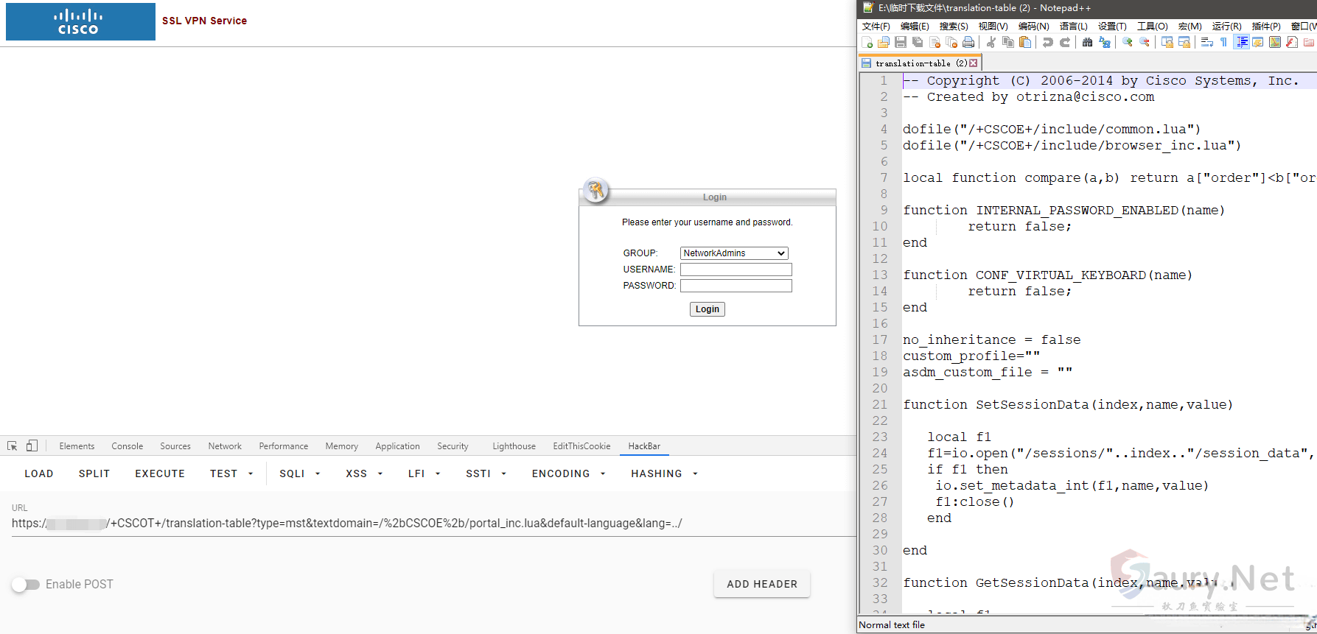Close the translation-table (2) tab
The image size is (1317, 634).
tap(974, 63)
